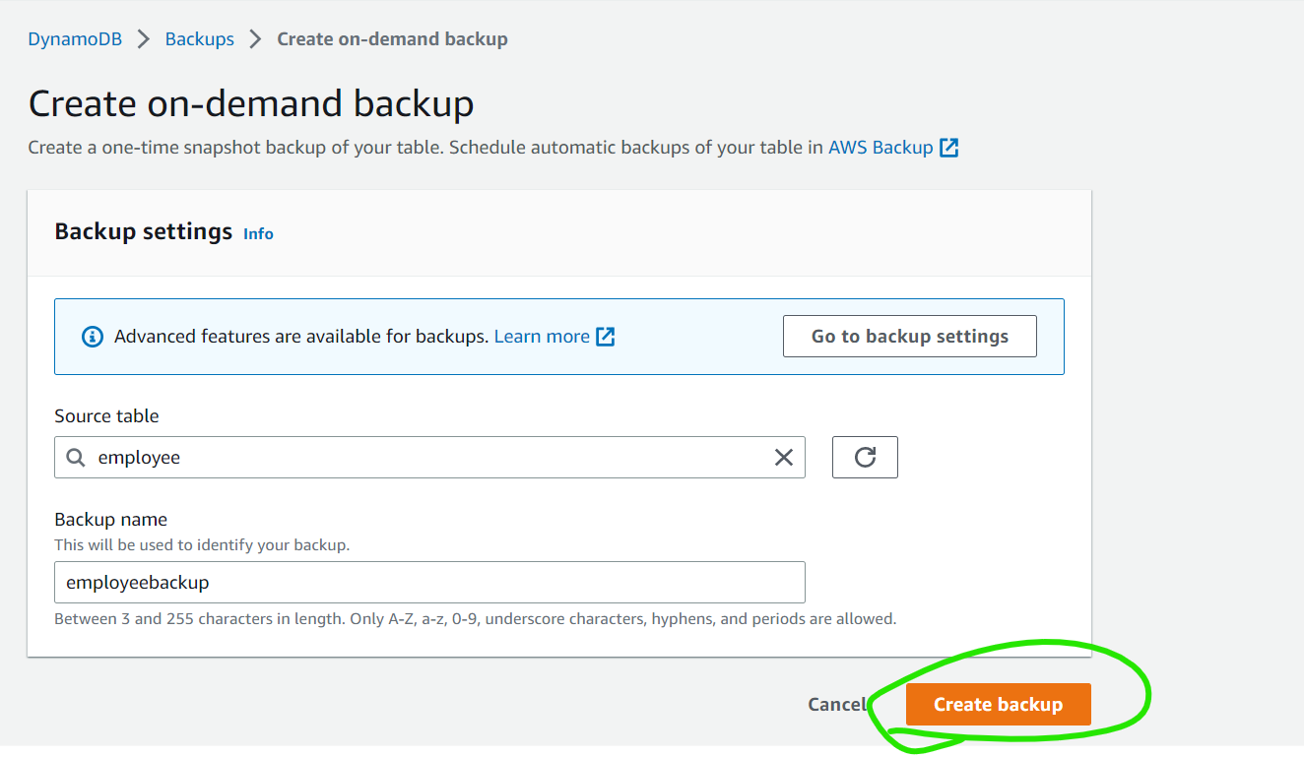Click the chevron separator after DynamoDB
This screenshot has height=757, width=1304.
point(144,39)
